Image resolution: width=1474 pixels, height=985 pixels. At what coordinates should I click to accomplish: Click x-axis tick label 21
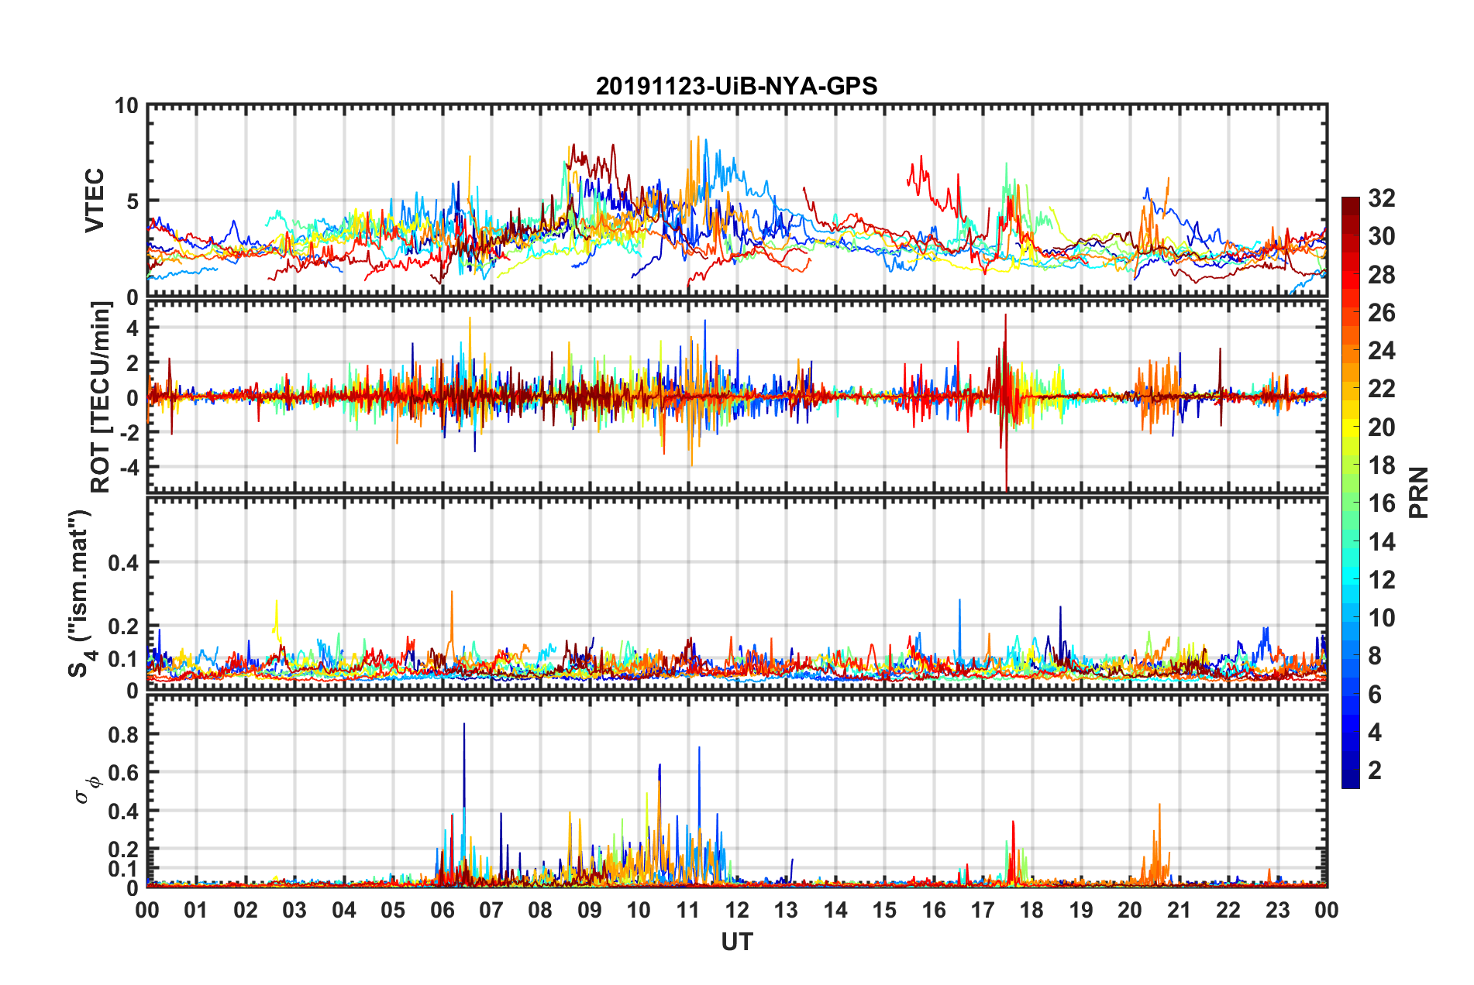point(1180,910)
